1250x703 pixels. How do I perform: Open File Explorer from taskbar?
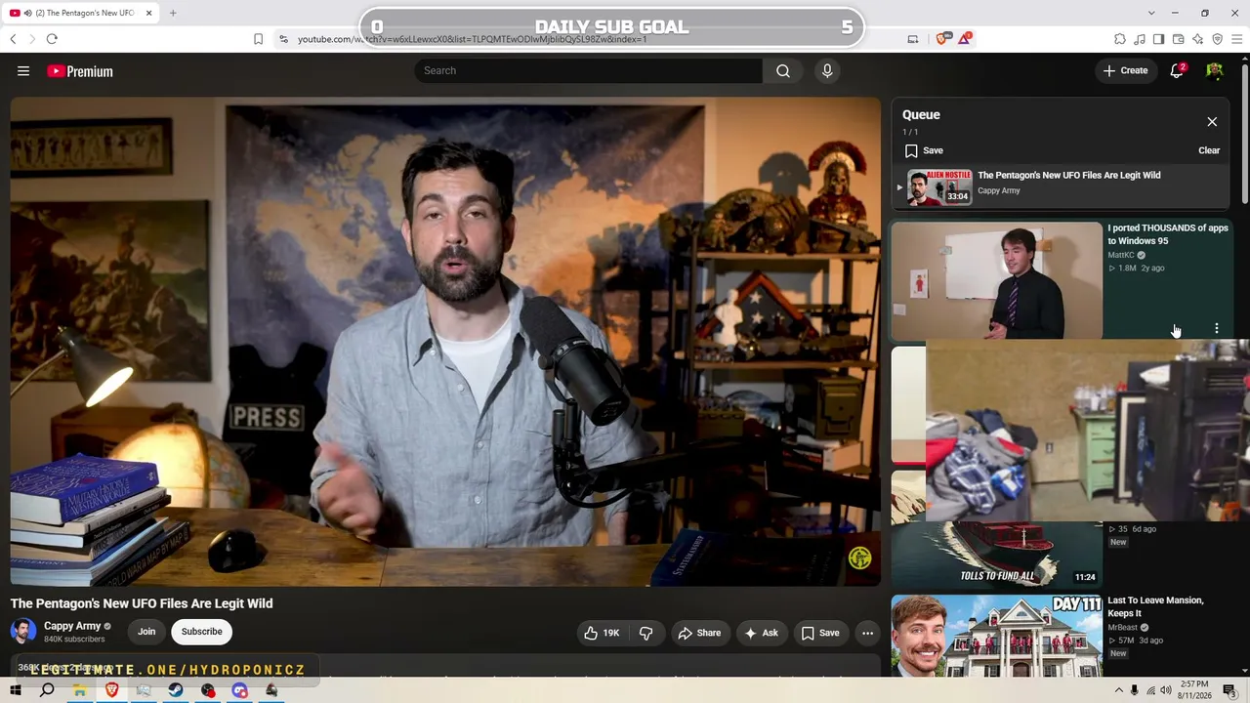pos(79,690)
